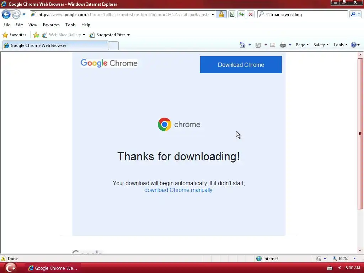The image size is (364, 273).
Task: Click the warning icon in status bar
Action: 4,259
